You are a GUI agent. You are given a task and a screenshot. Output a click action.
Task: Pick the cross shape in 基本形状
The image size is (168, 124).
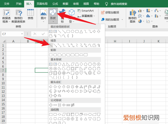click(x=90, y=69)
